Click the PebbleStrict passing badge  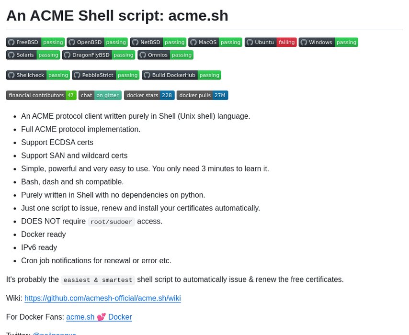105,75
